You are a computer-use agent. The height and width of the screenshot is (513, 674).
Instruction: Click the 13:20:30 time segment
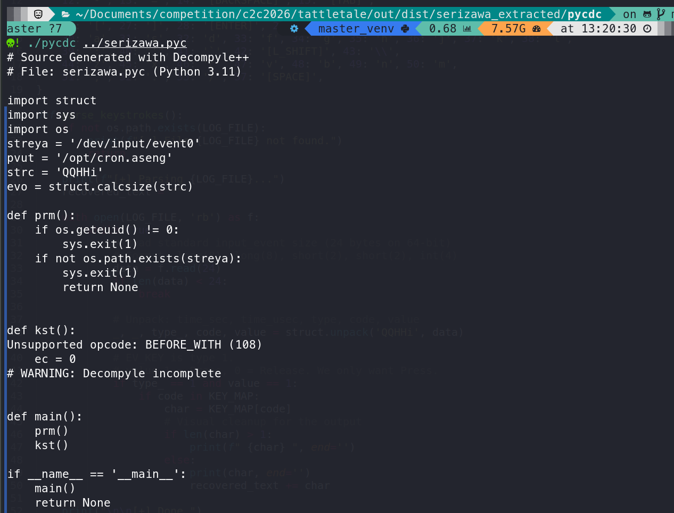click(609, 29)
